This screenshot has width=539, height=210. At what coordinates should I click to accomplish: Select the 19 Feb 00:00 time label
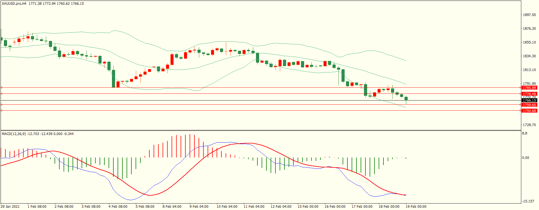416,207
